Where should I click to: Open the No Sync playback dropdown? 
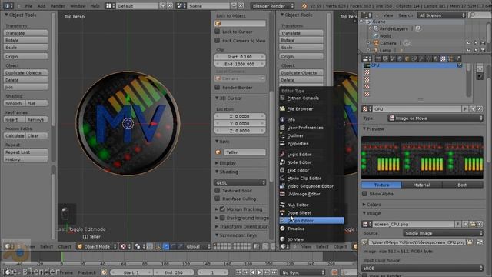pos(303,272)
